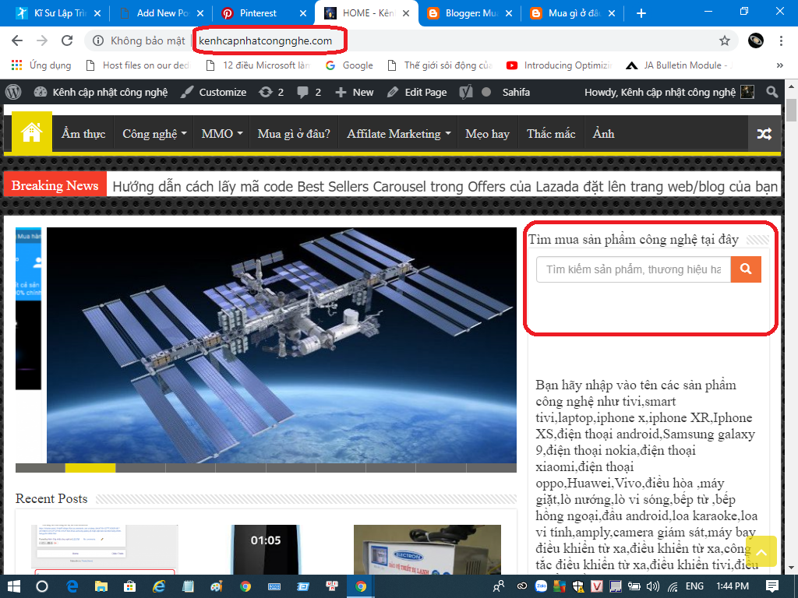
Task: Click the yellow scroll-to-top arrow button
Action: (761, 551)
